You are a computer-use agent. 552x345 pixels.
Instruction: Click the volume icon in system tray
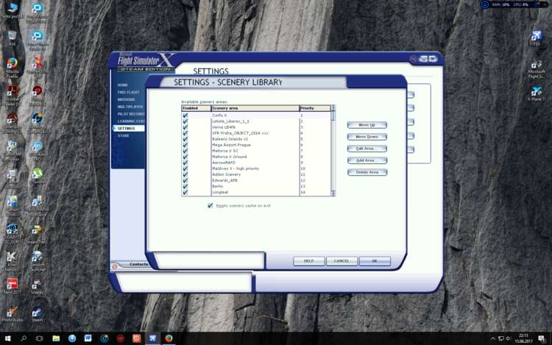click(509, 338)
